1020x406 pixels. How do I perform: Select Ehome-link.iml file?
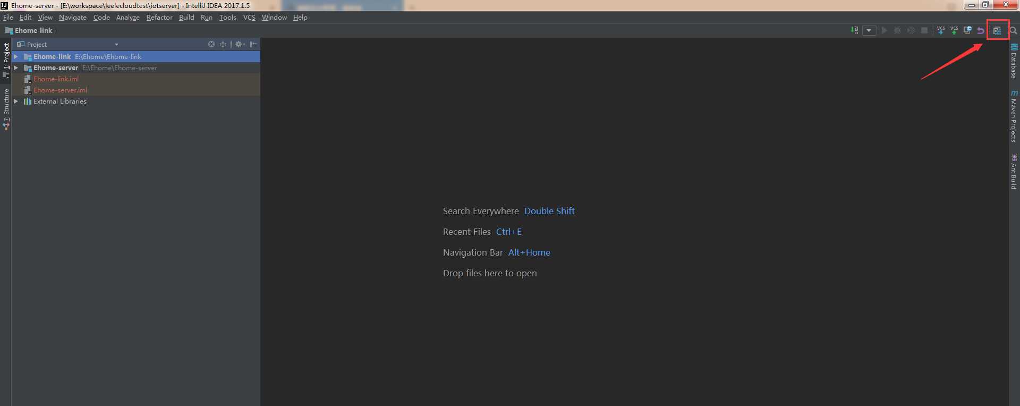click(136, 79)
